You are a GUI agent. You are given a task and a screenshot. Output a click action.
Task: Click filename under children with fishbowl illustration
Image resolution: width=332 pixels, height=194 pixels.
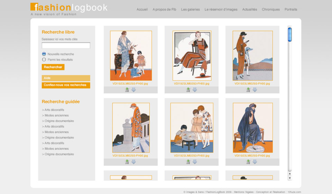[192, 156]
